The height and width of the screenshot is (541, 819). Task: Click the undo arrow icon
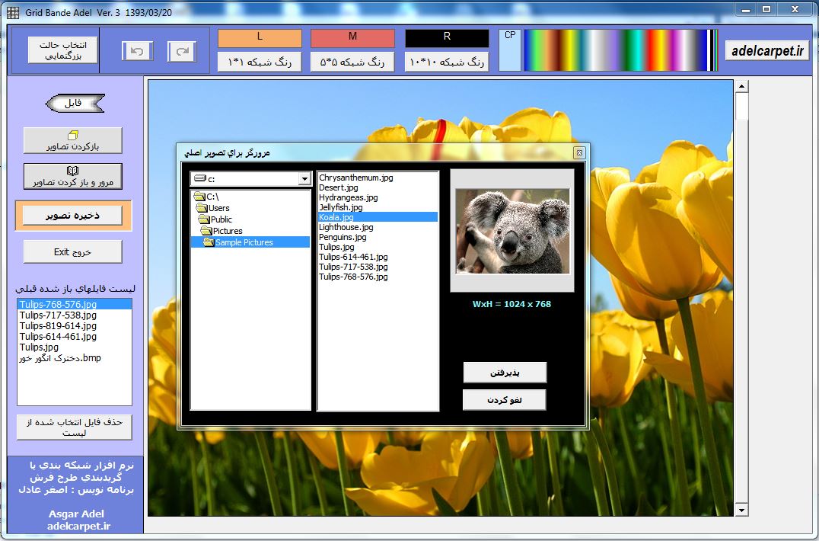(x=137, y=51)
